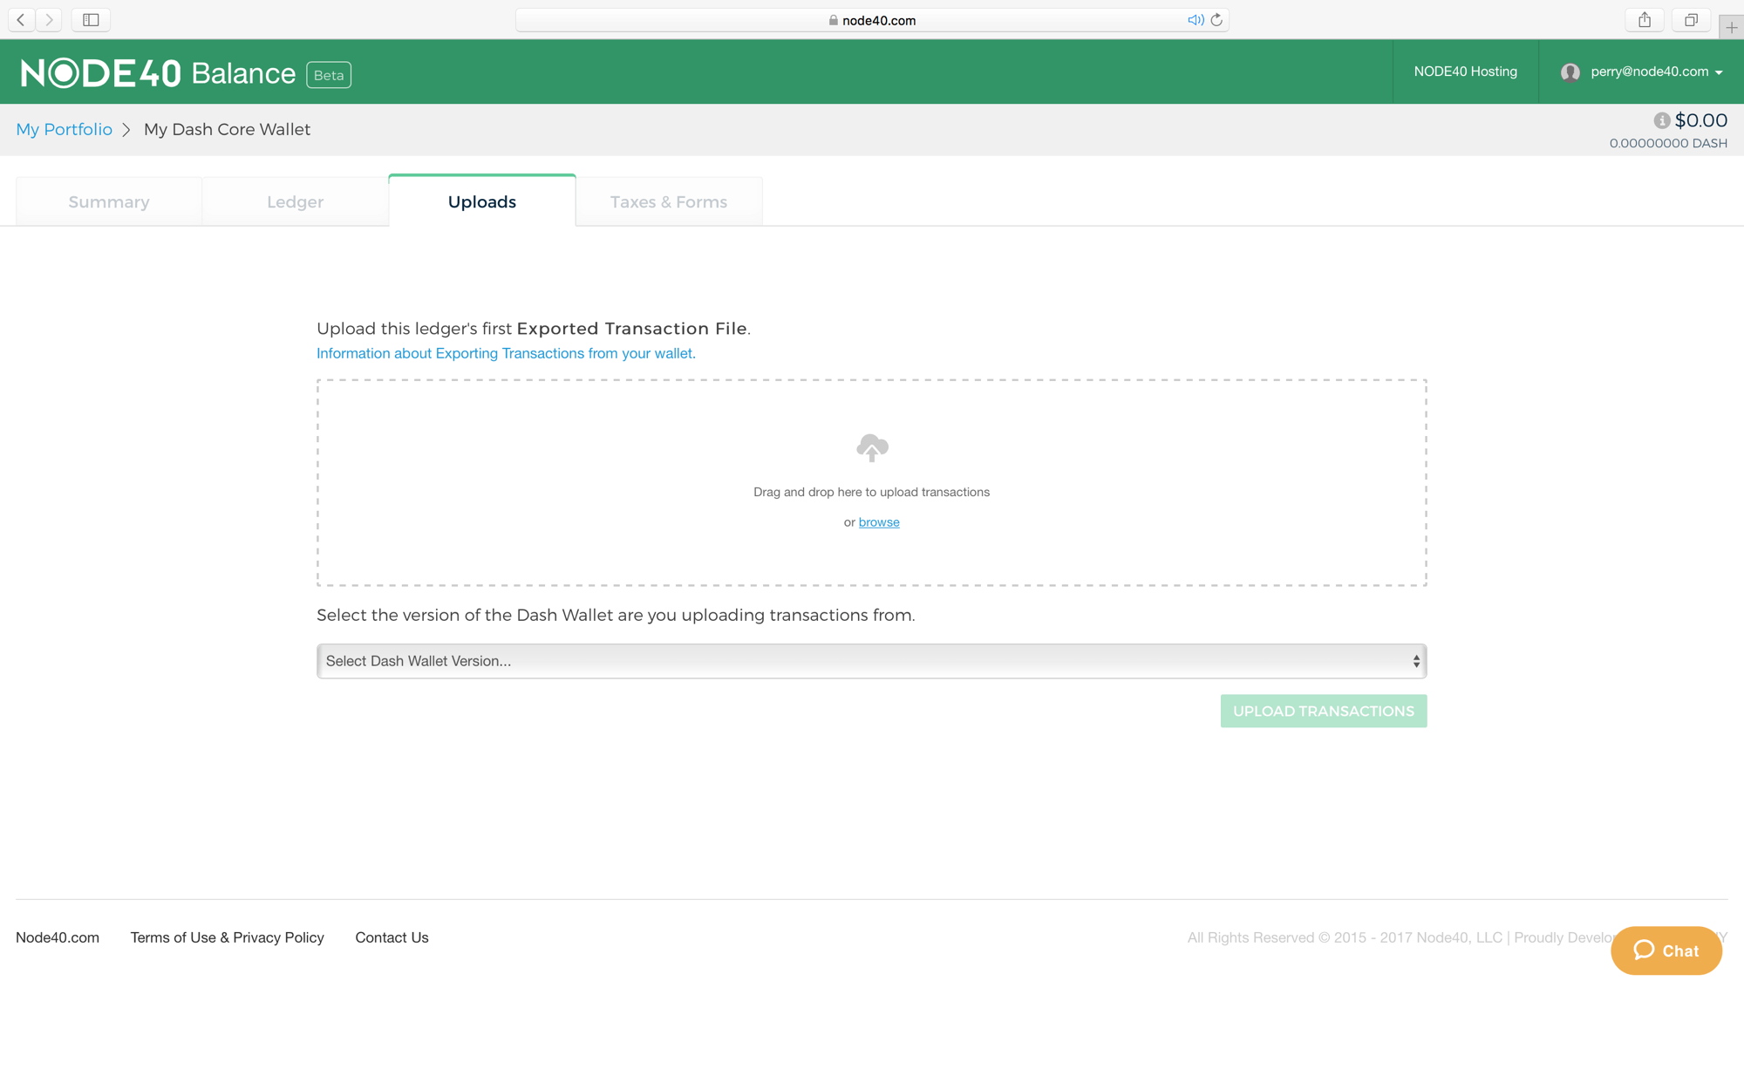Open a new tab with plus button
The height and width of the screenshot is (1090, 1744).
pos(1731,27)
